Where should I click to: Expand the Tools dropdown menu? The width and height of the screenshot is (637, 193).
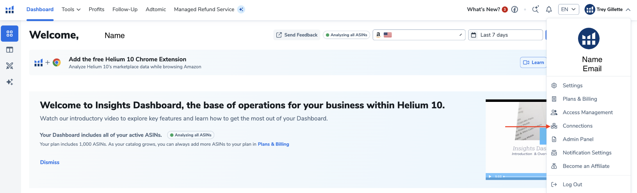pyautogui.click(x=71, y=10)
